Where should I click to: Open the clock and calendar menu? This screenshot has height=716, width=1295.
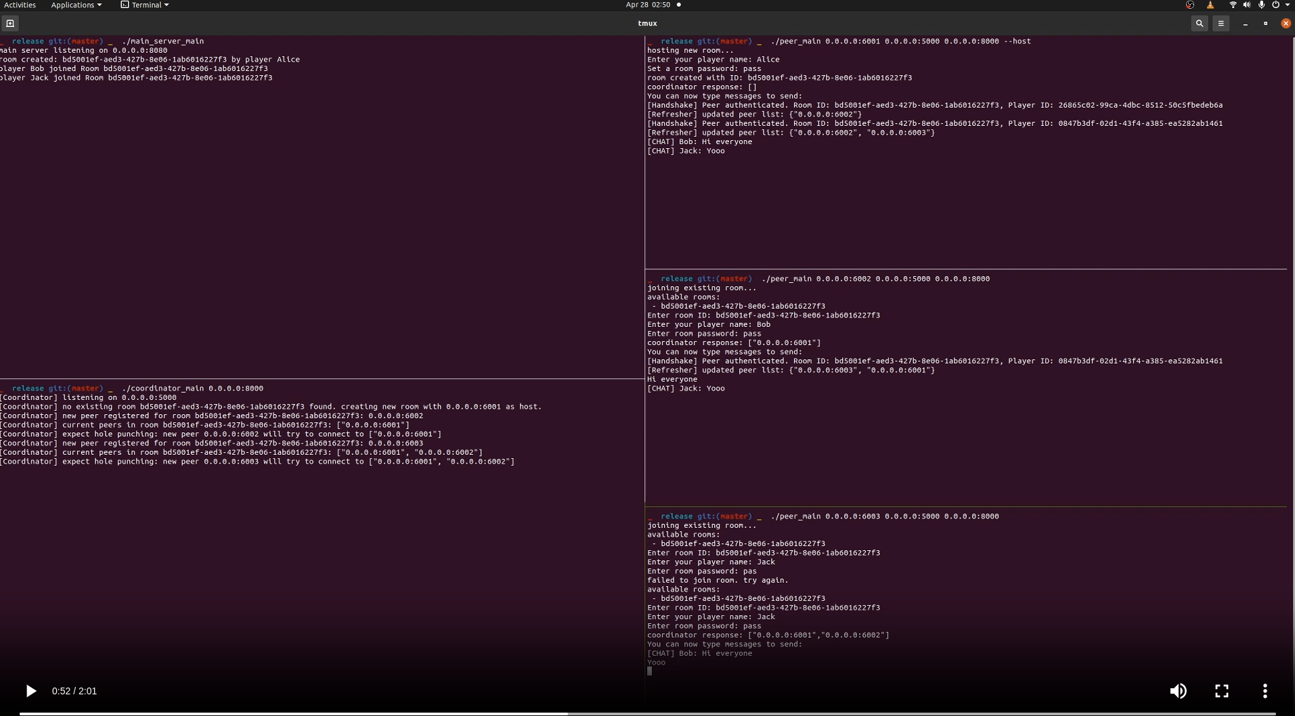click(x=648, y=5)
